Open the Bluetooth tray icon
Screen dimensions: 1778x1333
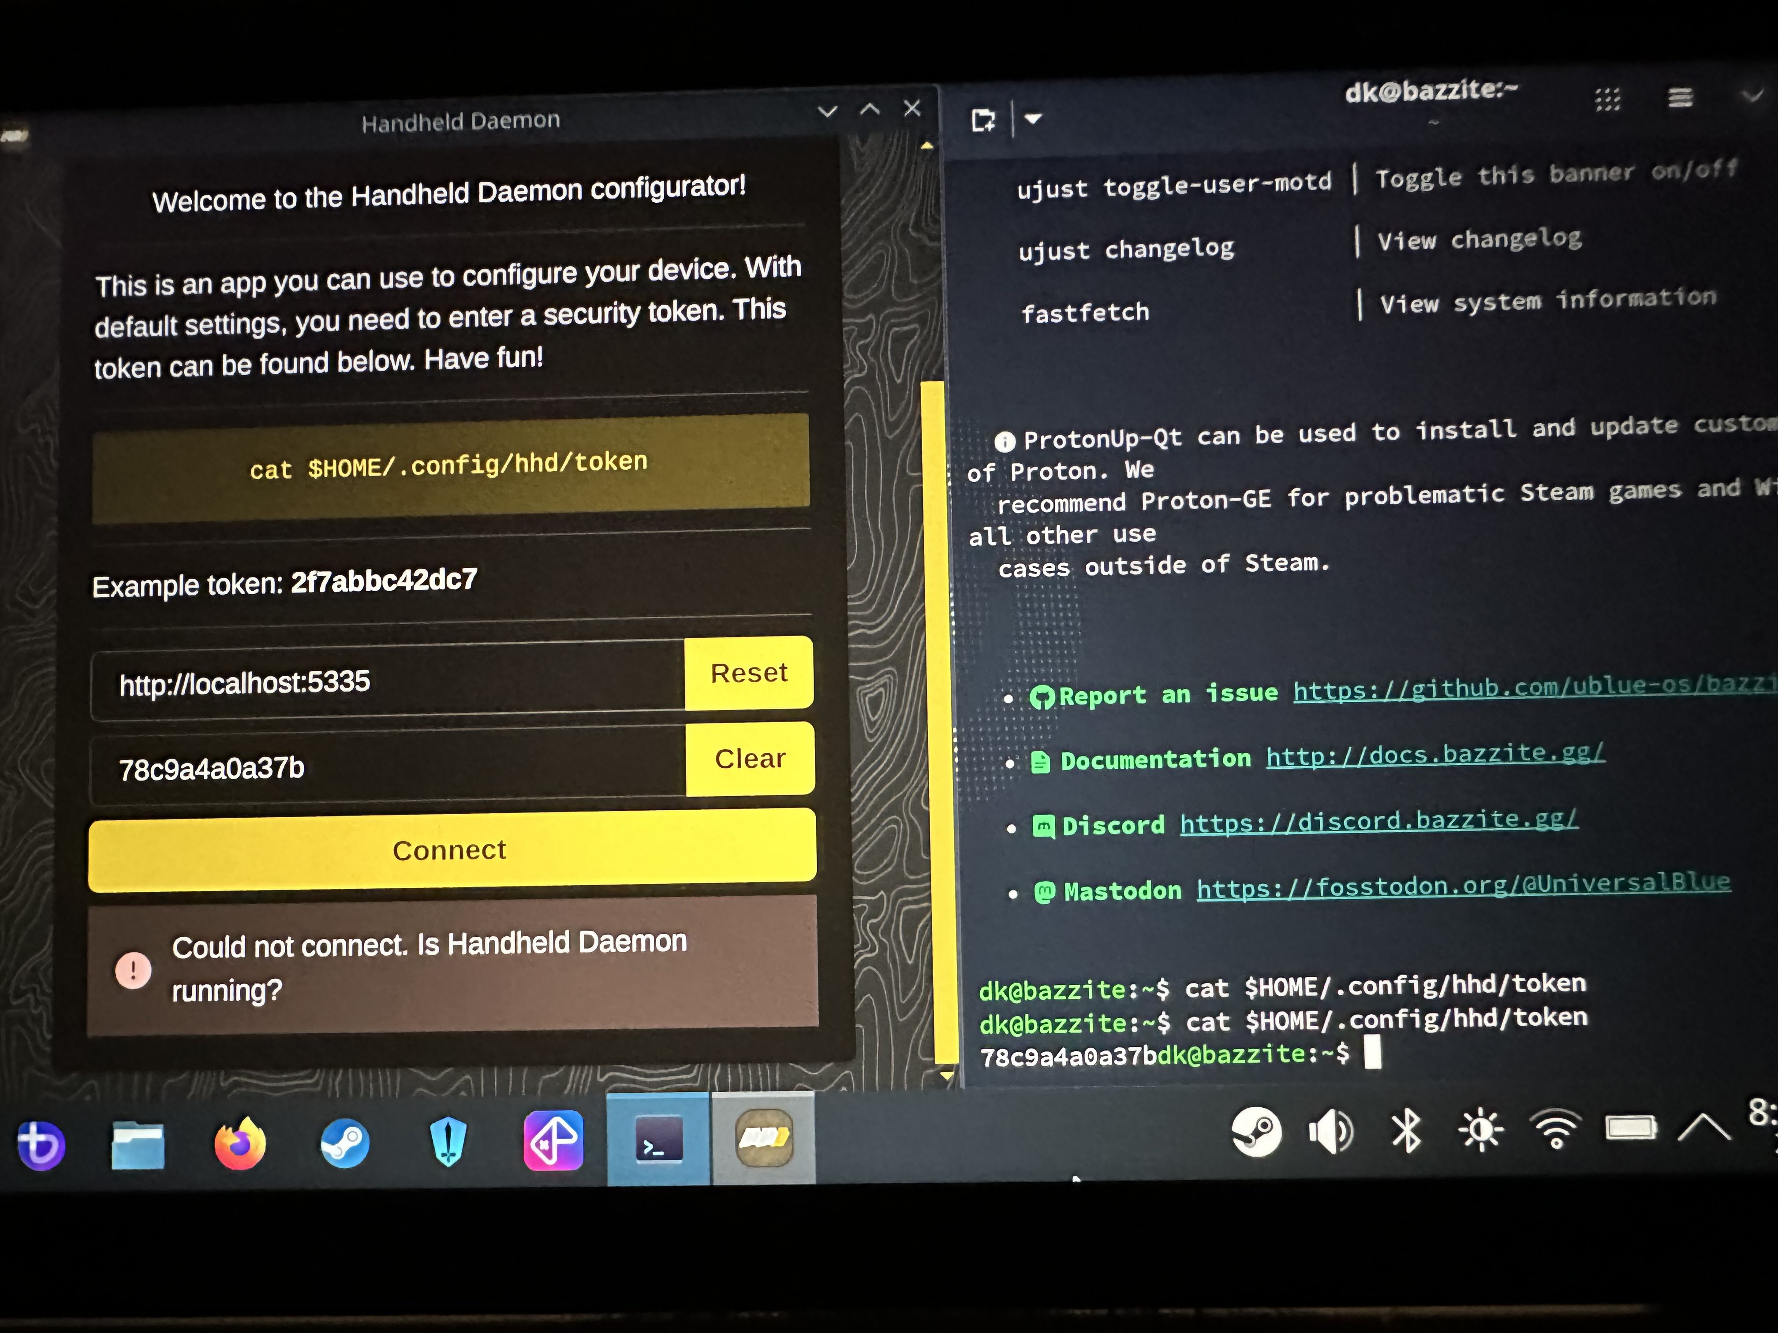pos(1406,1131)
